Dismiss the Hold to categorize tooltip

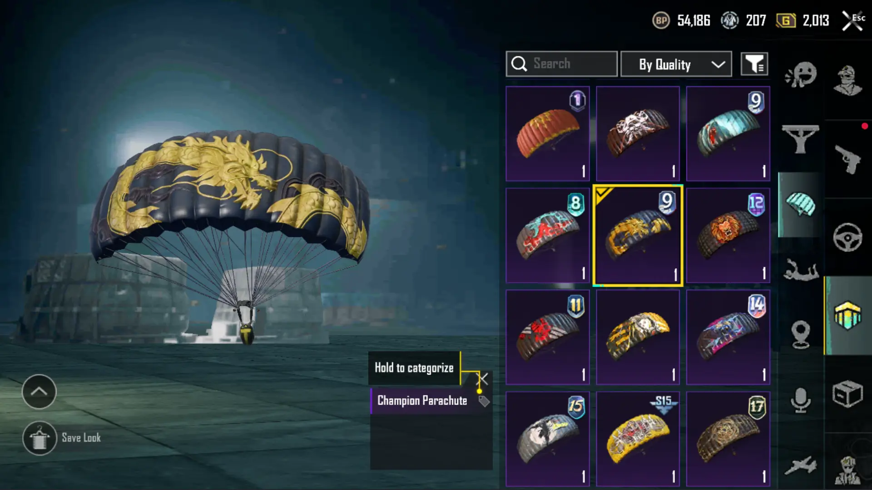[x=482, y=379]
